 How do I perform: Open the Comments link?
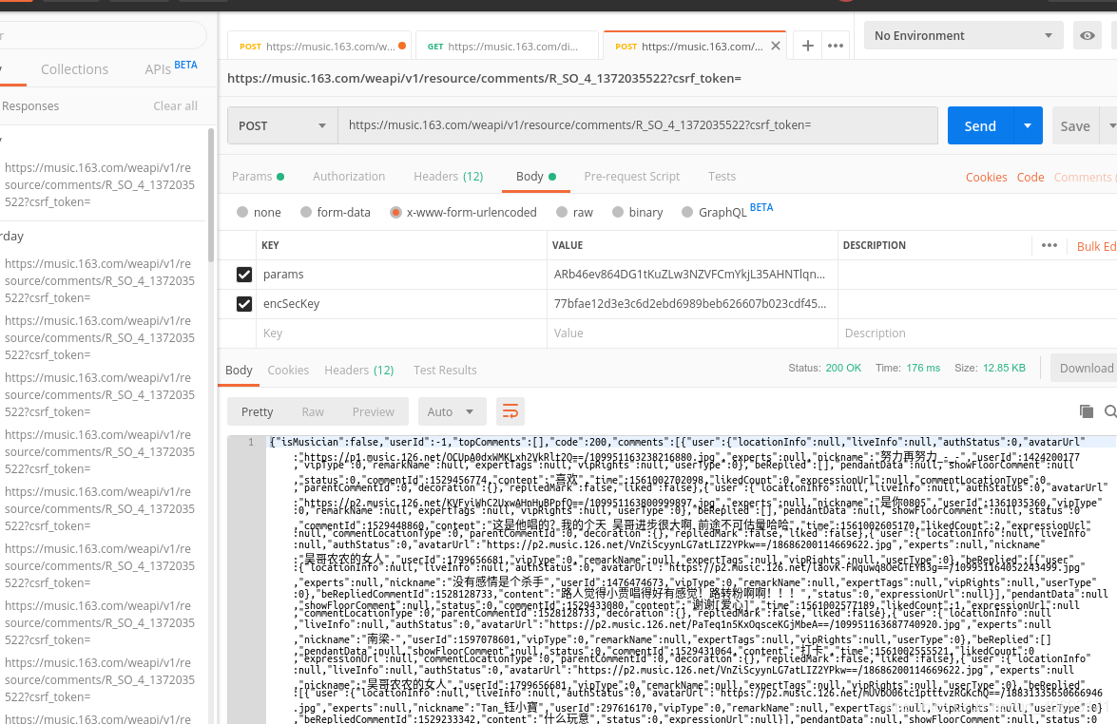tap(1083, 178)
